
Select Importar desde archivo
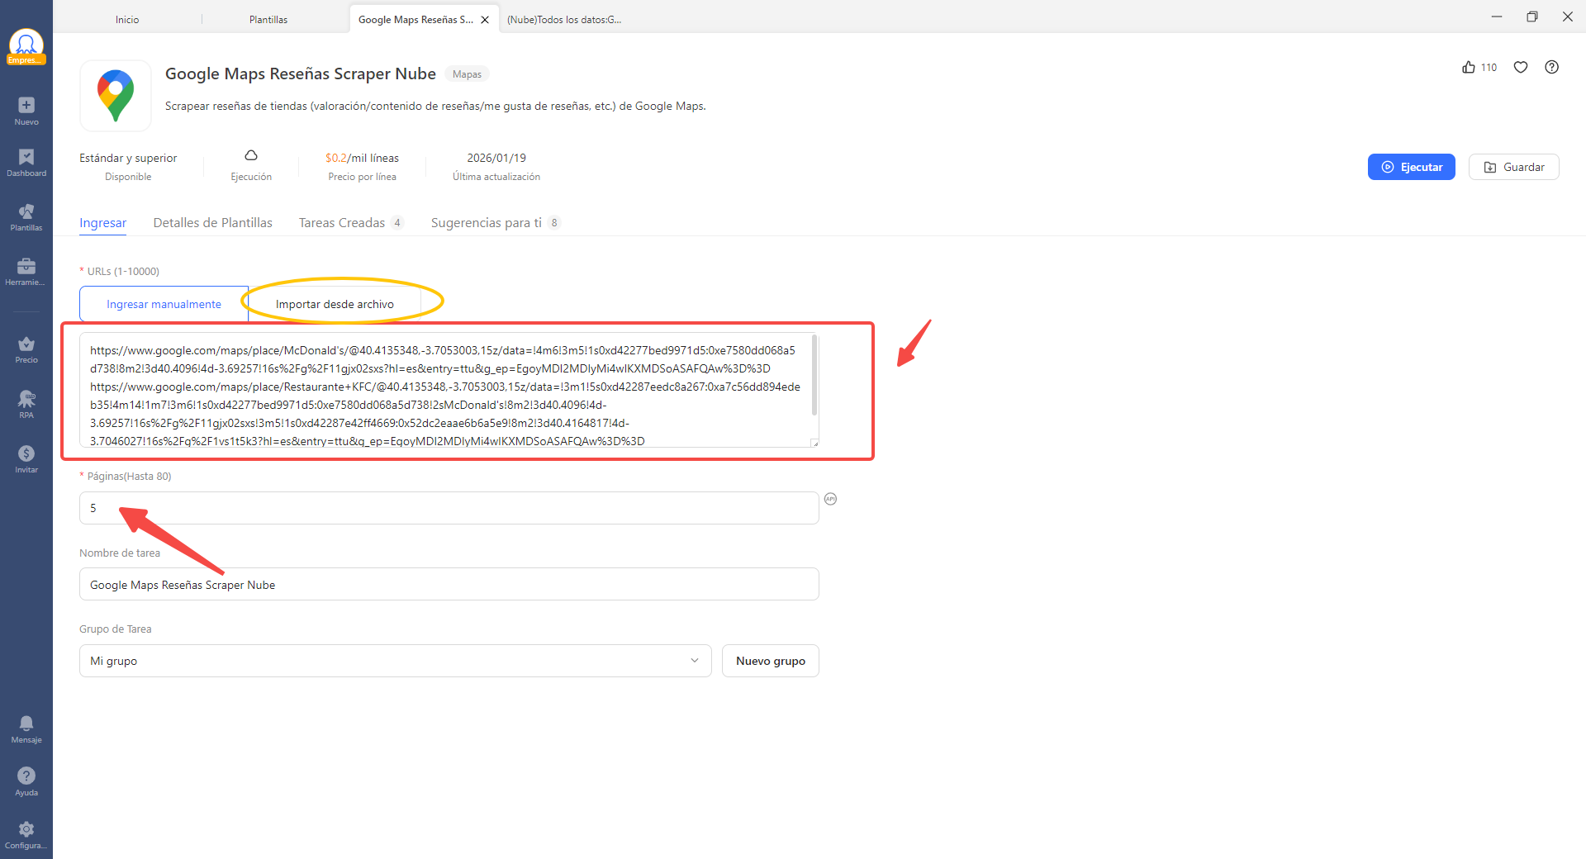[x=334, y=303]
